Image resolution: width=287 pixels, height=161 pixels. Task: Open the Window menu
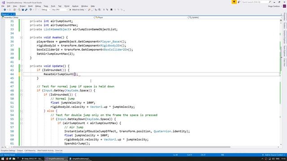coord(84,6)
